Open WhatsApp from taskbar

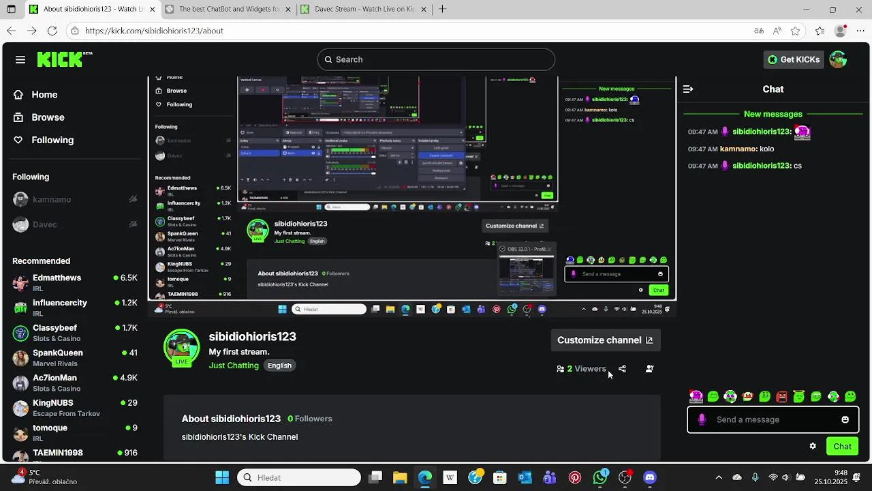[600, 477]
